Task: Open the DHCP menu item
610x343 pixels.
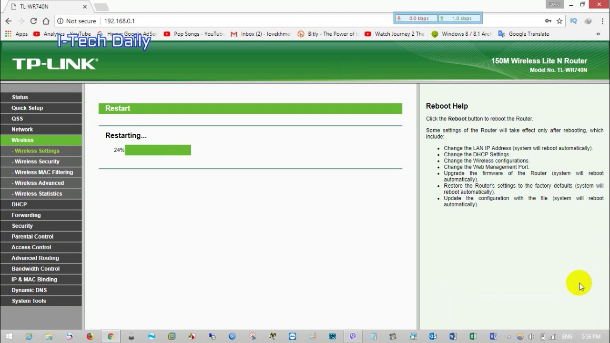Action: tap(41, 204)
